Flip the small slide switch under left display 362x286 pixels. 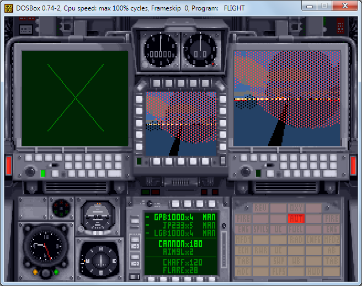(x=54, y=165)
